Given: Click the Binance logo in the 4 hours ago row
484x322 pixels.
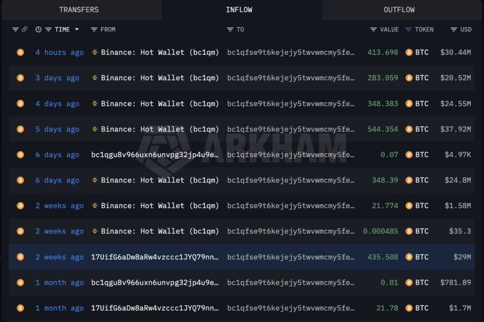Looking at the screenshot, I should (95, 52).
